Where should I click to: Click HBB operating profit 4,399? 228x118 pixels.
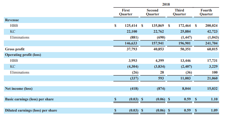[x=160, y=61]
